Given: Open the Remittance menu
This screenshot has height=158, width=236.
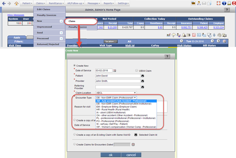Looking at the screenshot, I should (x=56, y=3).
